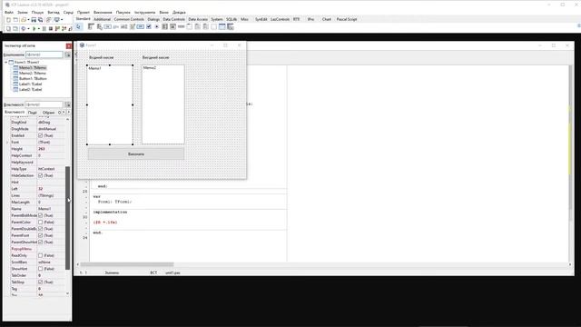Switch to the Common Controls palette tab
581x327 pixels.
[x=129, y=19]
